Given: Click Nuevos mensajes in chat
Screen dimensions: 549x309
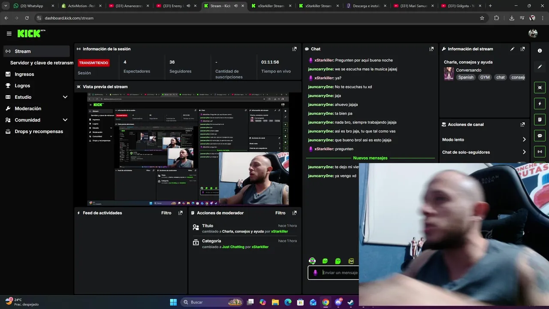Looking at the screenshot, I should point(370,158).
